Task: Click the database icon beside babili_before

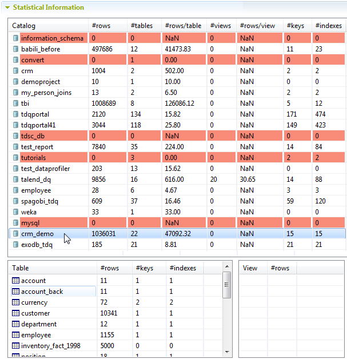Action: tap(15, 49)
